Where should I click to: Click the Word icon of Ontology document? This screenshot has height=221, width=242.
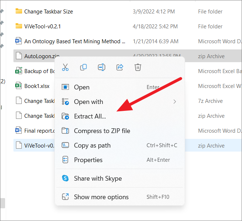[19, 41]
